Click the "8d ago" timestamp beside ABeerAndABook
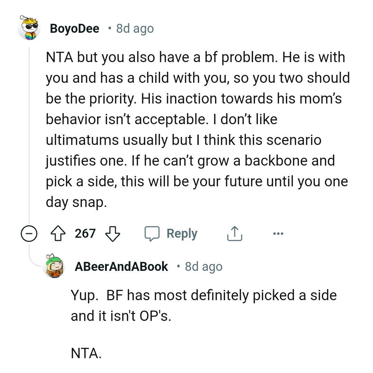The height and width of the screenshot is (373, 373). [x=204, y=266]
